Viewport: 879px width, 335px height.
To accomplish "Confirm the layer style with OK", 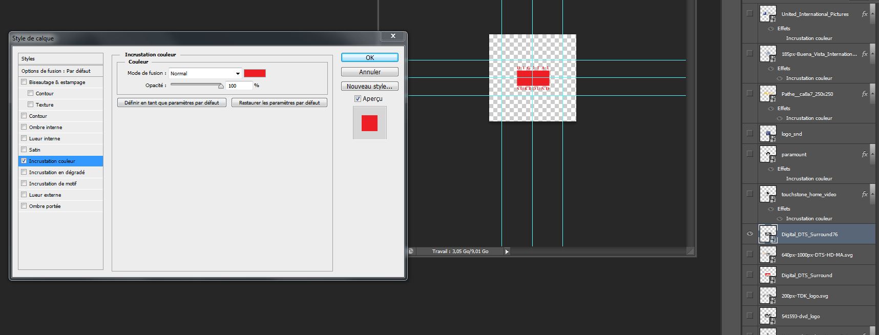I will pos(370,57).
